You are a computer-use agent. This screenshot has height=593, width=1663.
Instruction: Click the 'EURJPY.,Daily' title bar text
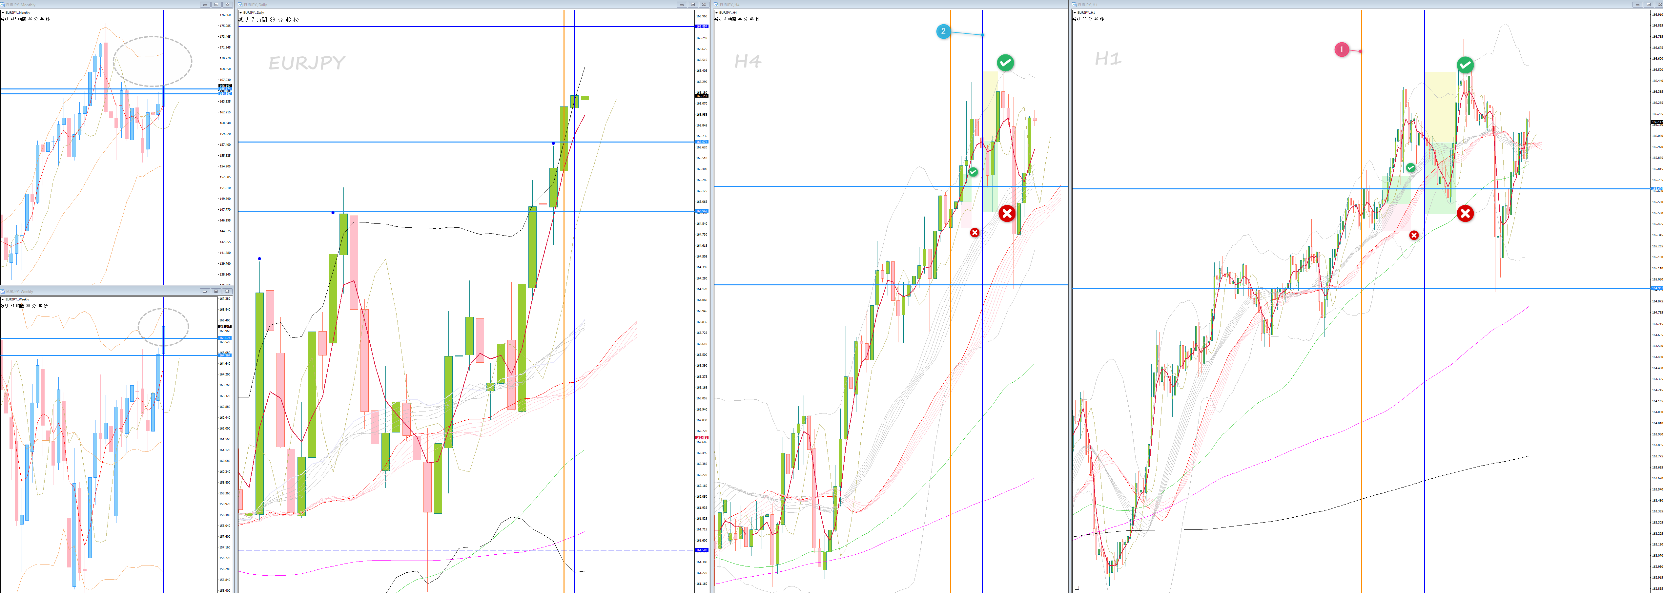255,5
